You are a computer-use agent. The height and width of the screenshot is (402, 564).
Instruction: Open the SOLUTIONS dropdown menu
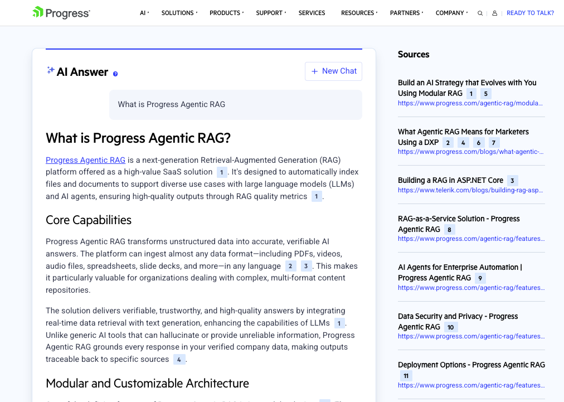coord(177,13)
